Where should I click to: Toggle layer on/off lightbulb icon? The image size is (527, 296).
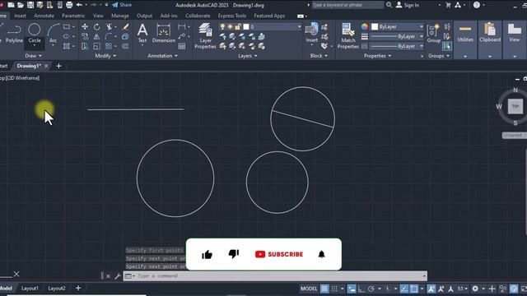click(x=222, y=27)
